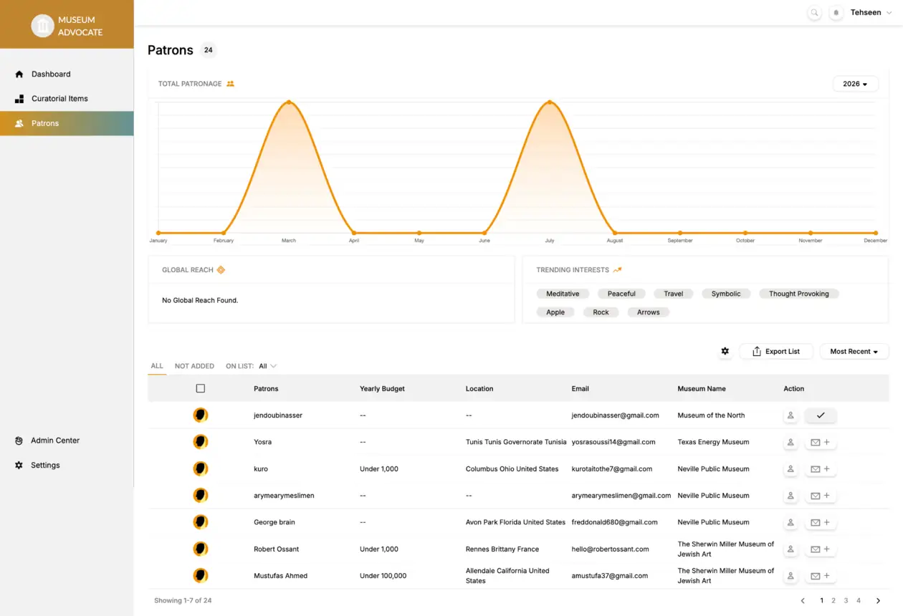This screenshot has width=903, height=616.
Task: Open Curatorial Items in sidebar
Action: pos(67,99)
